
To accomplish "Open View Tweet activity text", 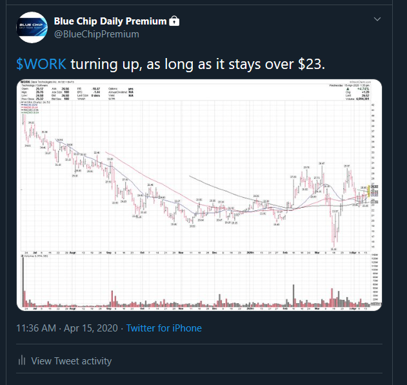I will (x=72, y=361).
